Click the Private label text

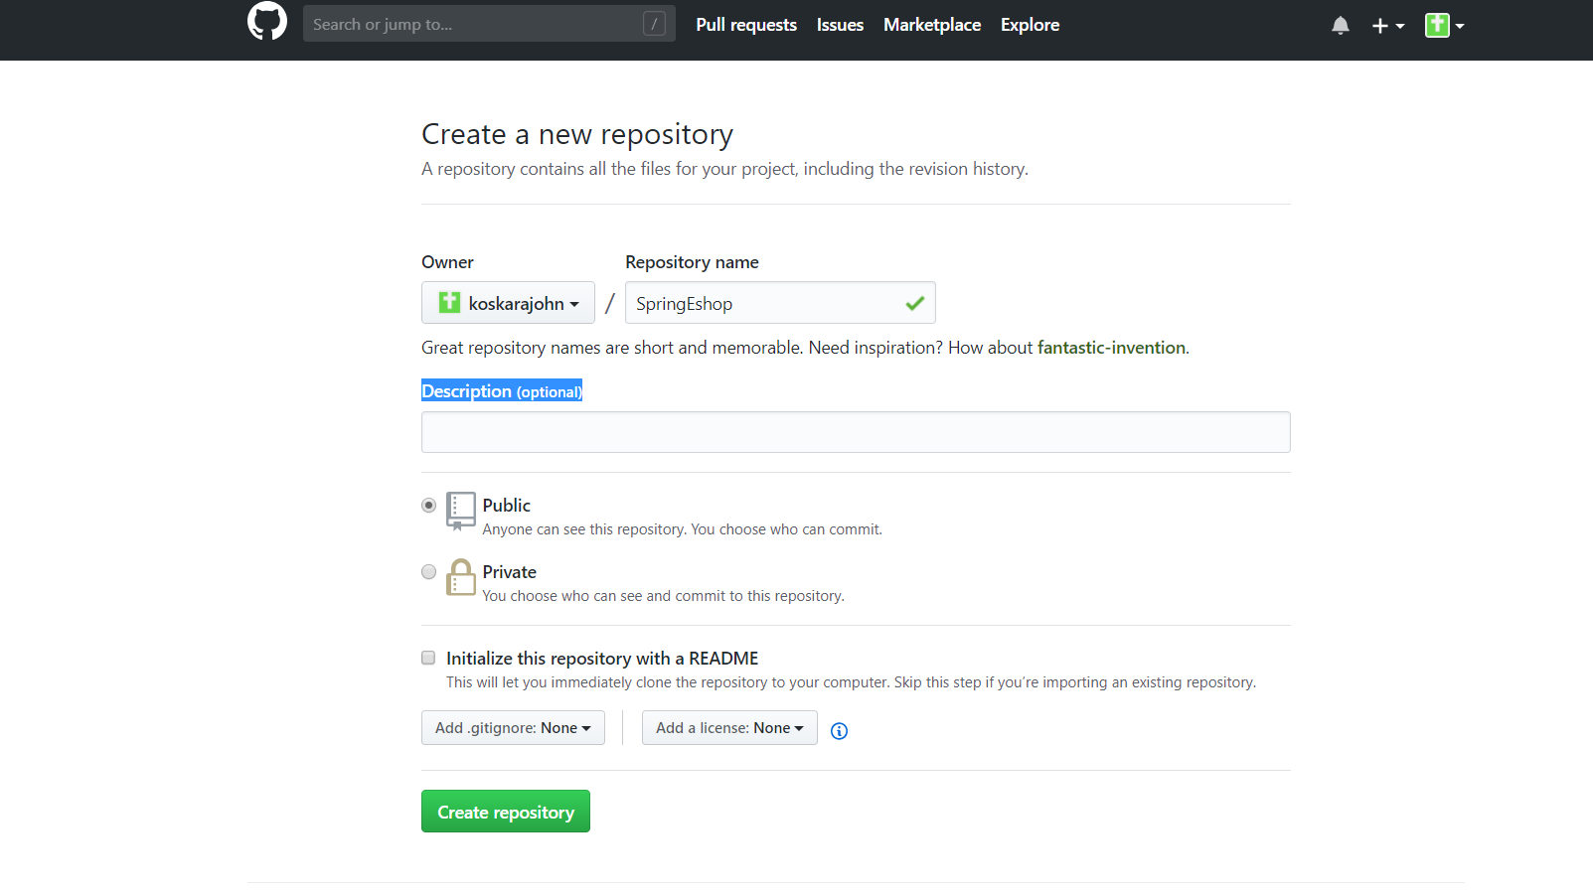click(x=510, y=572)
